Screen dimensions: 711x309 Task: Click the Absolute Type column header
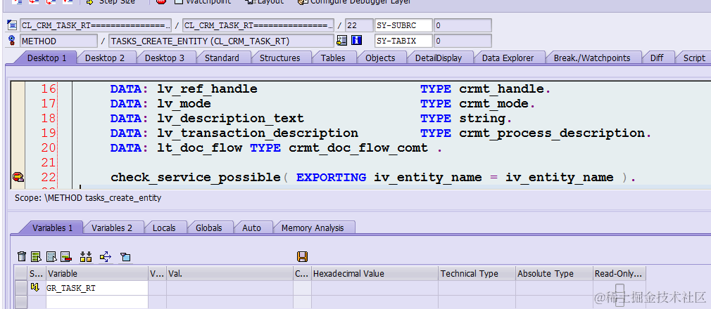554,274
